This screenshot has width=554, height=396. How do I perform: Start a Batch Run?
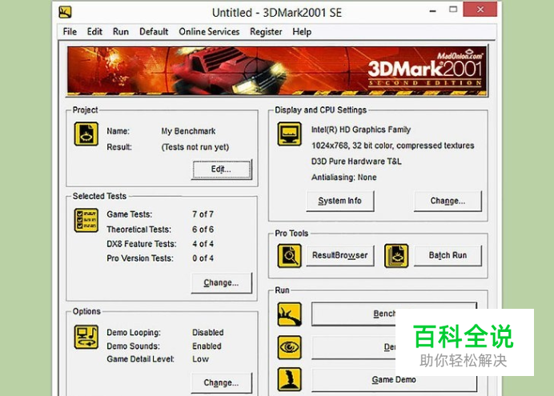click(x=448, y=255)
